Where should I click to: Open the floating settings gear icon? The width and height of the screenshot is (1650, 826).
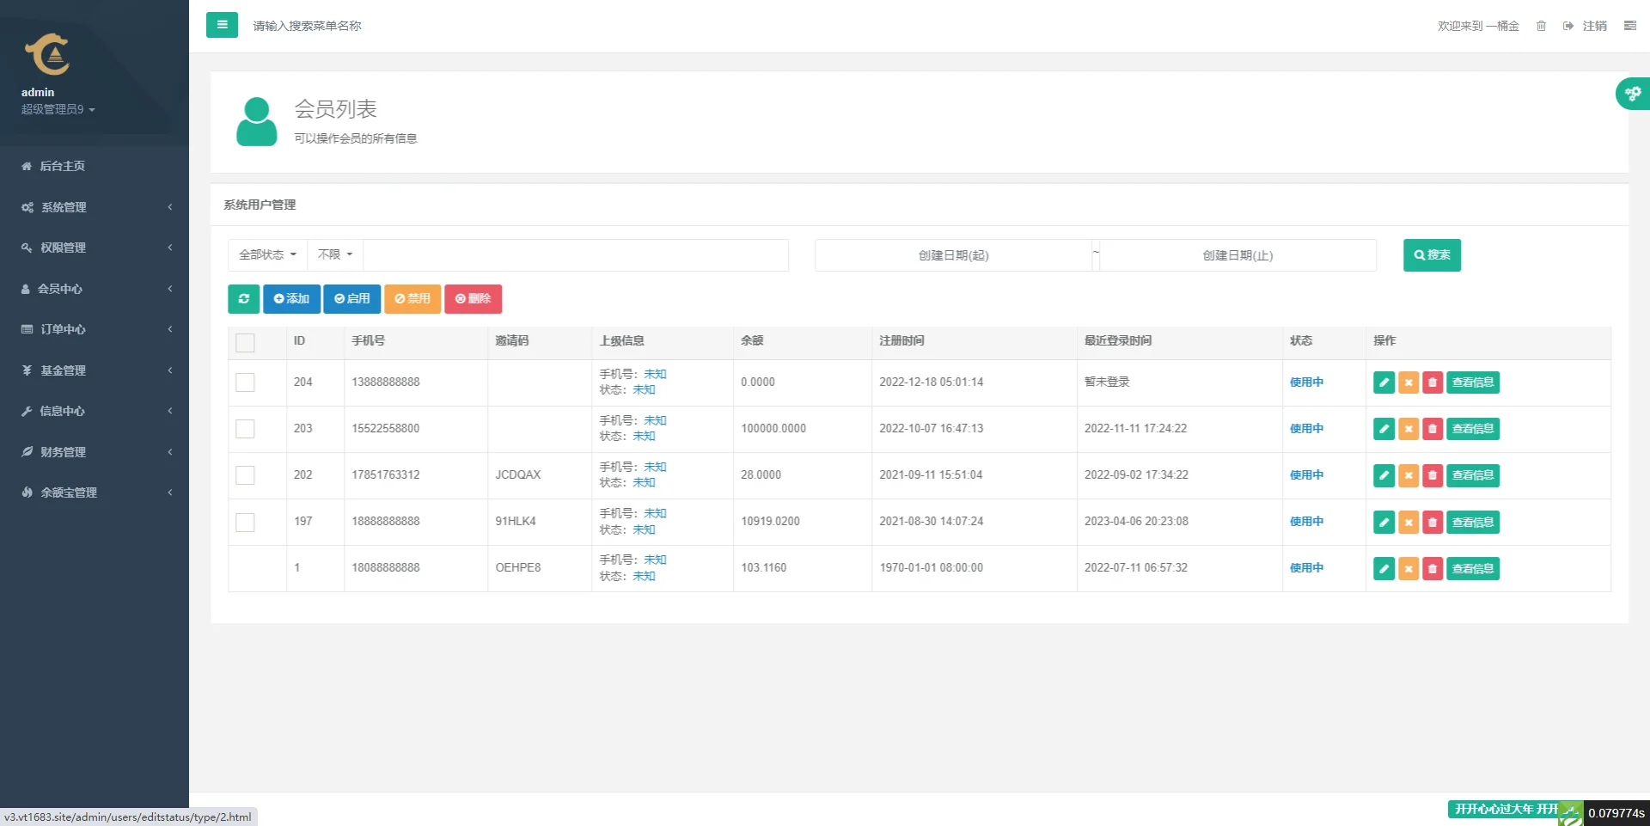pyautogui.click(x=1632, y=94)
